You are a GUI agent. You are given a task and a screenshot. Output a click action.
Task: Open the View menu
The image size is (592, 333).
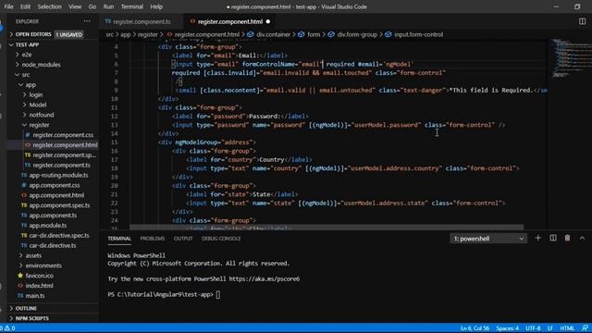(75, 6)
